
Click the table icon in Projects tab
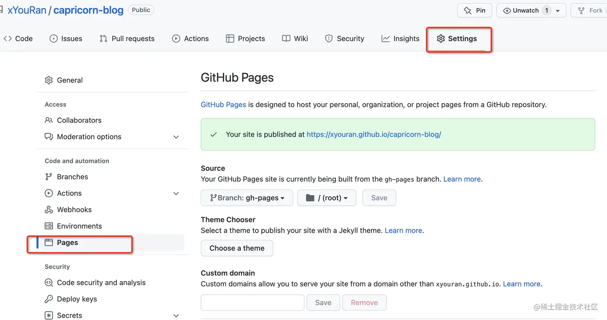230,39
